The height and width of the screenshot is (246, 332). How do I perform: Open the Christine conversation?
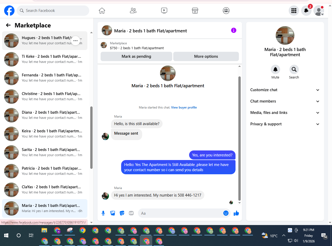[x=45, y=97]
